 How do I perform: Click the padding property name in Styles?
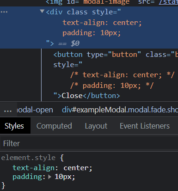27,177
